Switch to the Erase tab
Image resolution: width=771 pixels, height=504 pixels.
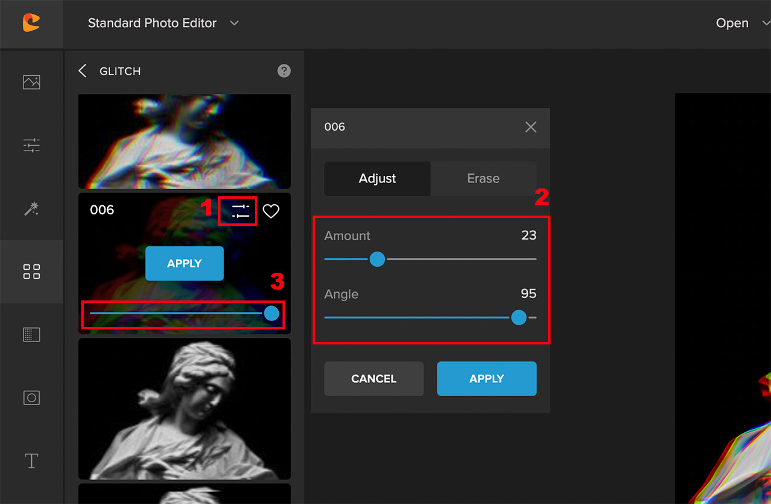(x=483, y=178)
